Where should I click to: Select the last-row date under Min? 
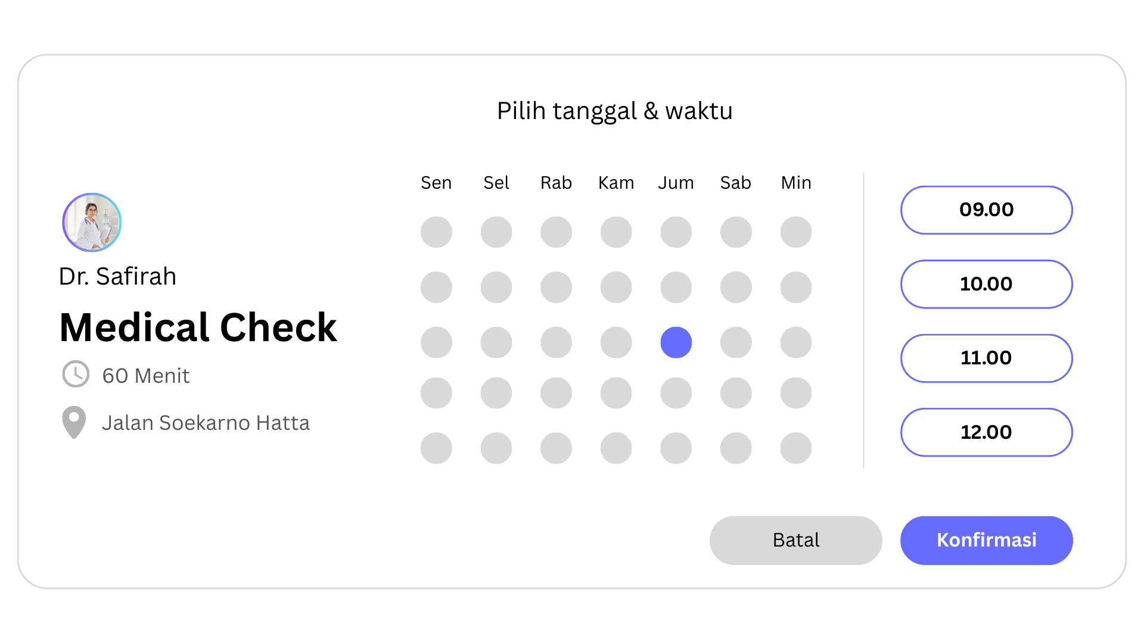[x=795, y=448]
